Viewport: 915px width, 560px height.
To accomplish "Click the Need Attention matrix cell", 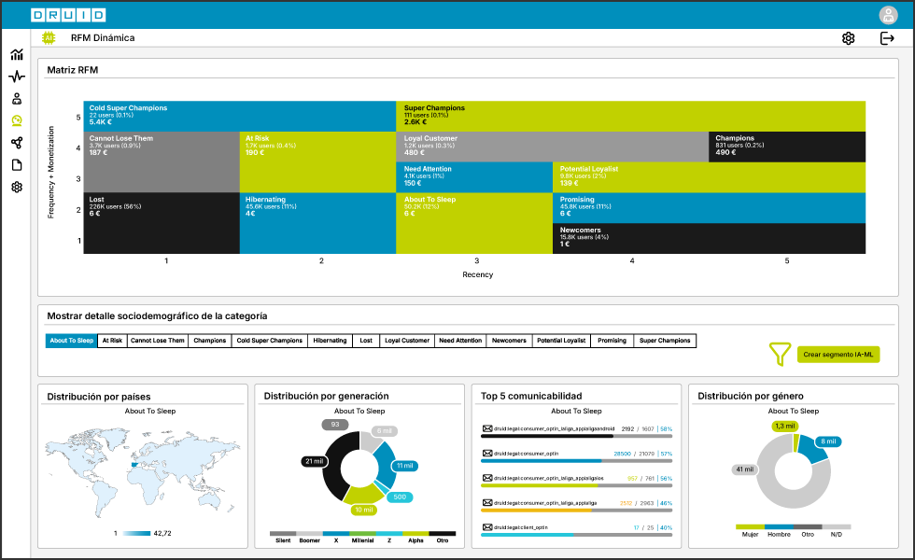I will (x=474, y=177).
